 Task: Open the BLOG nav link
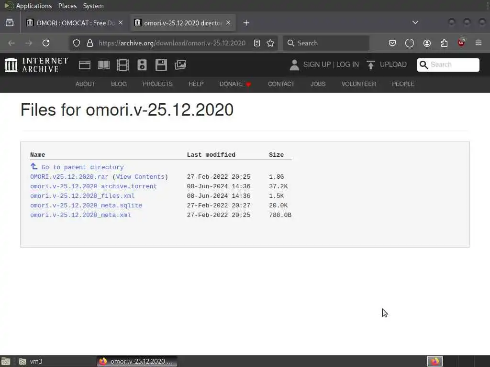pos(119,84)
